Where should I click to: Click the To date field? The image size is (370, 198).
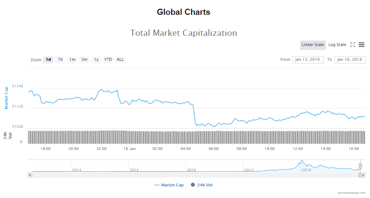point(350,60)
